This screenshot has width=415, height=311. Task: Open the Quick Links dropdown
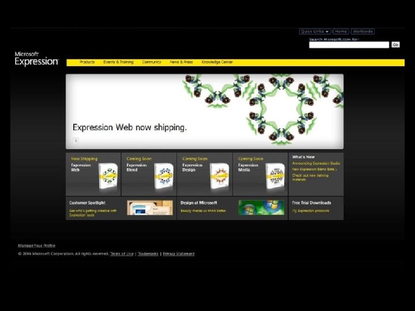315,32
